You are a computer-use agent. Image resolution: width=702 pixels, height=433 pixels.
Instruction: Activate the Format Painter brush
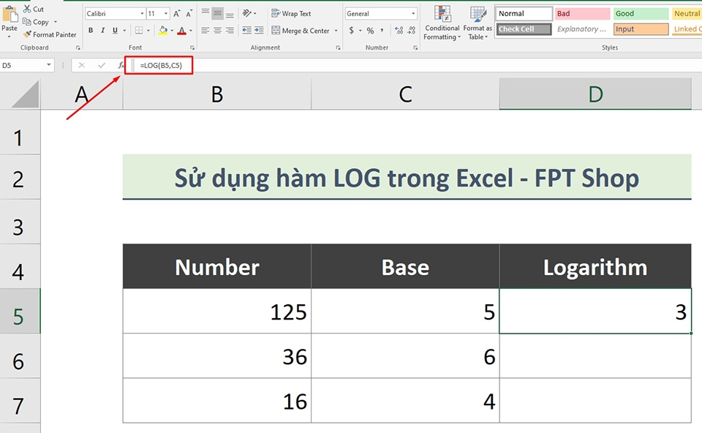50,34
